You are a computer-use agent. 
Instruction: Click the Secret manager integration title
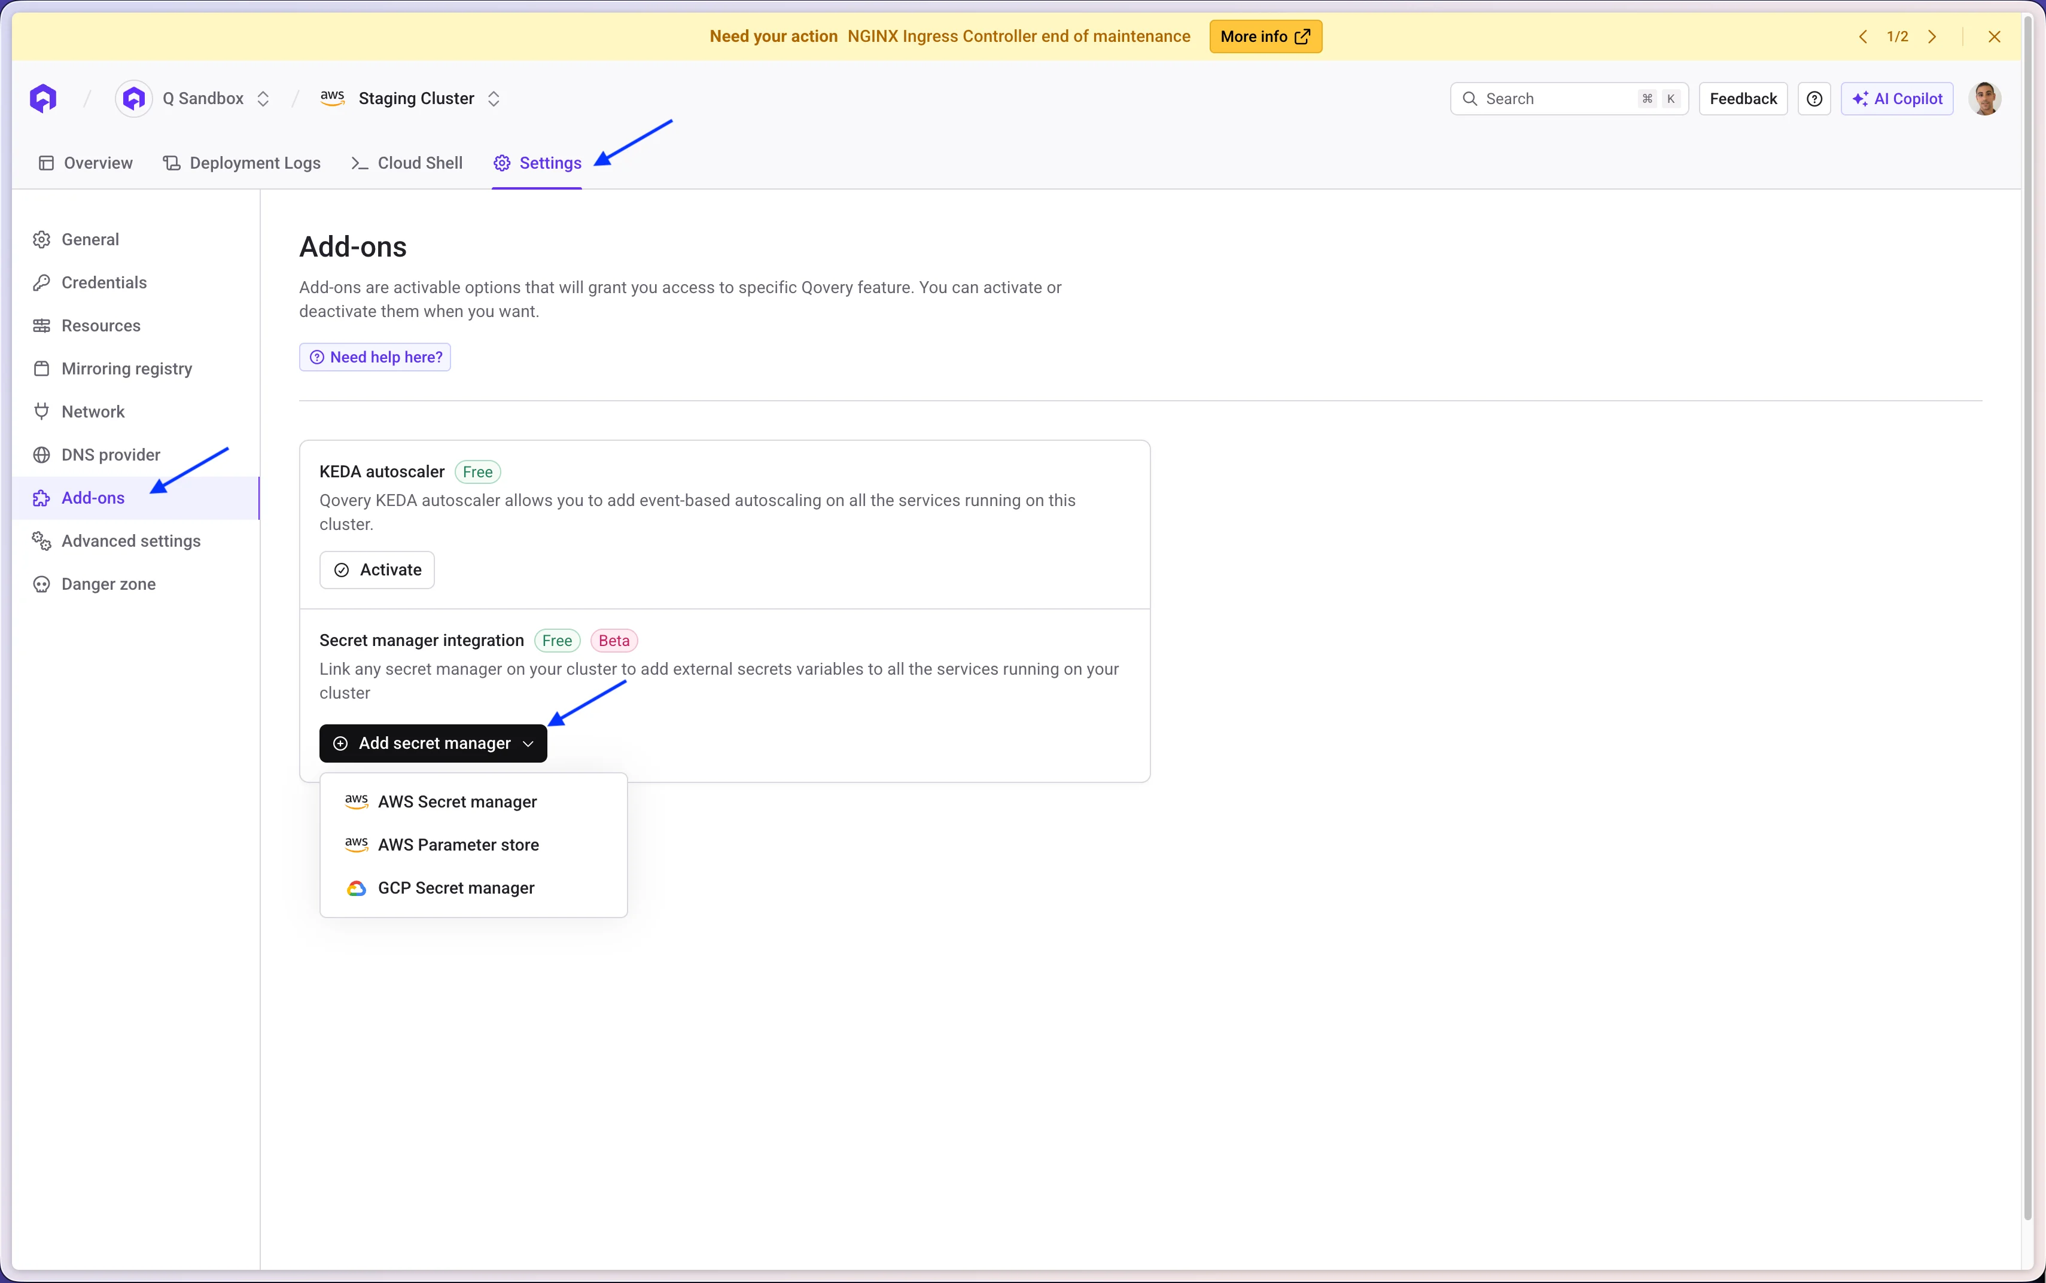coord(422,641)
